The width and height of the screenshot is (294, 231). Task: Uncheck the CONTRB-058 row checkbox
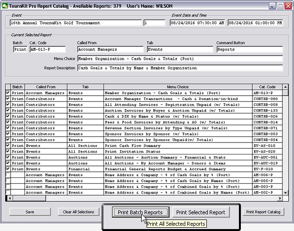tap(8, 104)
